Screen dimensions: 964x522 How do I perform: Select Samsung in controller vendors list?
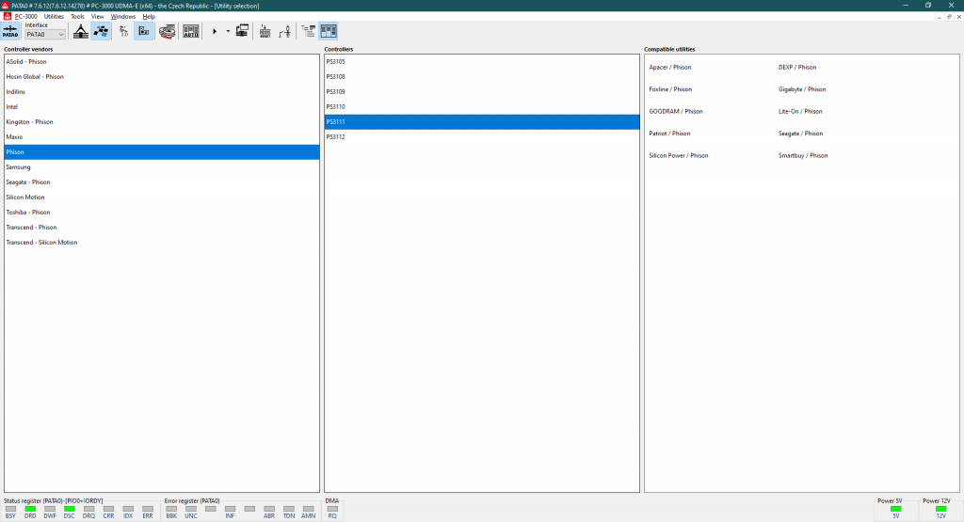[x=18, y=167]
